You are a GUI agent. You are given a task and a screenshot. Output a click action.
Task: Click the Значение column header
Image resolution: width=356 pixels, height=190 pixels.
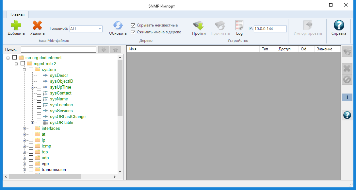pos(327,49)
